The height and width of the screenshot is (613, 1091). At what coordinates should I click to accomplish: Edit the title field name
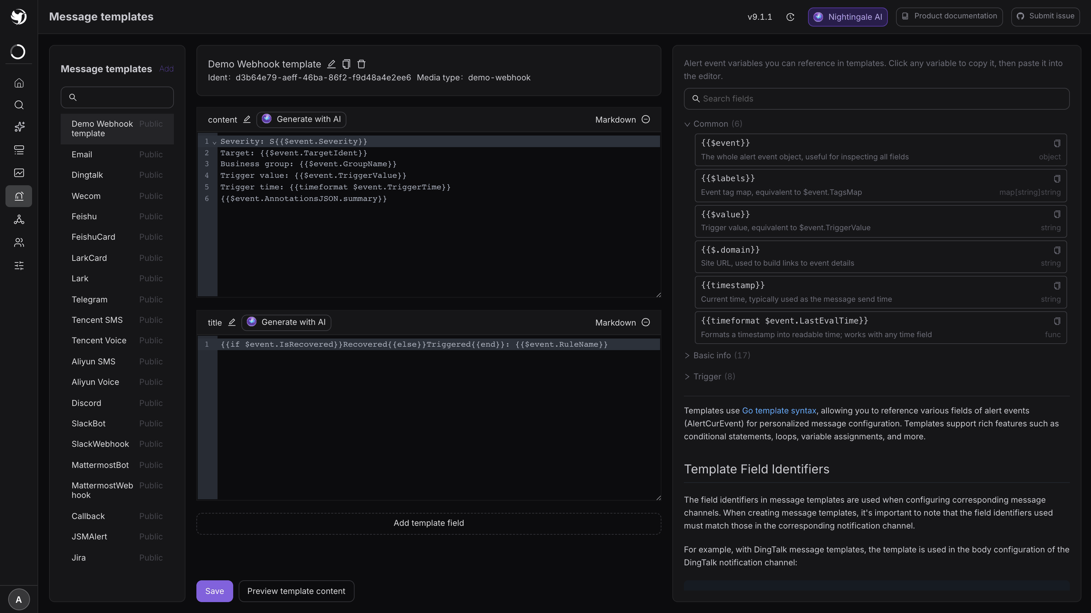232,323
